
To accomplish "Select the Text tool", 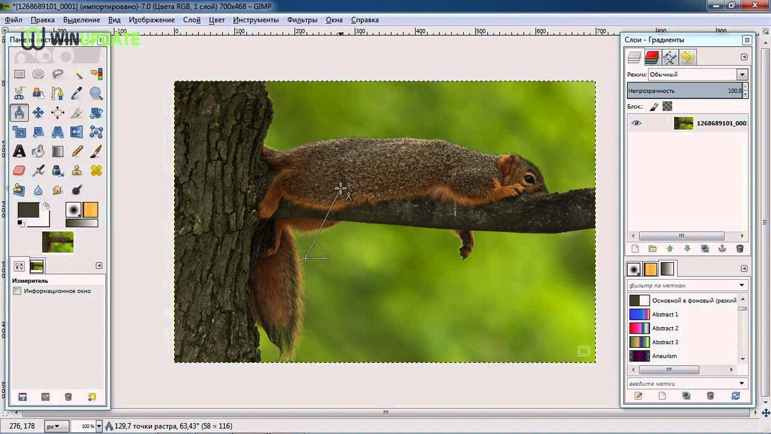I will pos(19,152).
